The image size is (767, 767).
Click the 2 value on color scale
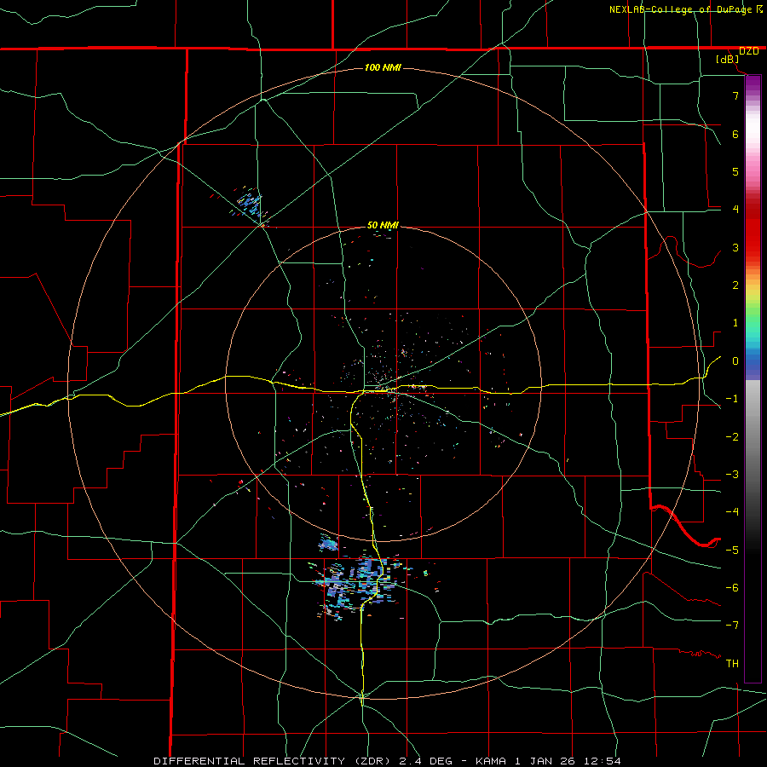pyautogui.click(x=735, y=285)
